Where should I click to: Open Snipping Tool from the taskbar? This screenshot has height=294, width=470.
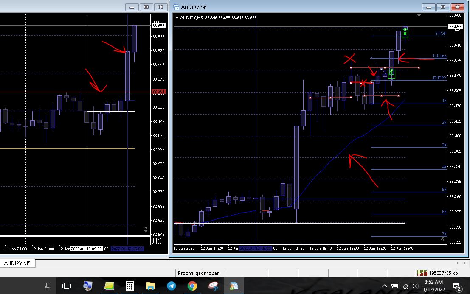pyautogui.click(x=213, y=286)
